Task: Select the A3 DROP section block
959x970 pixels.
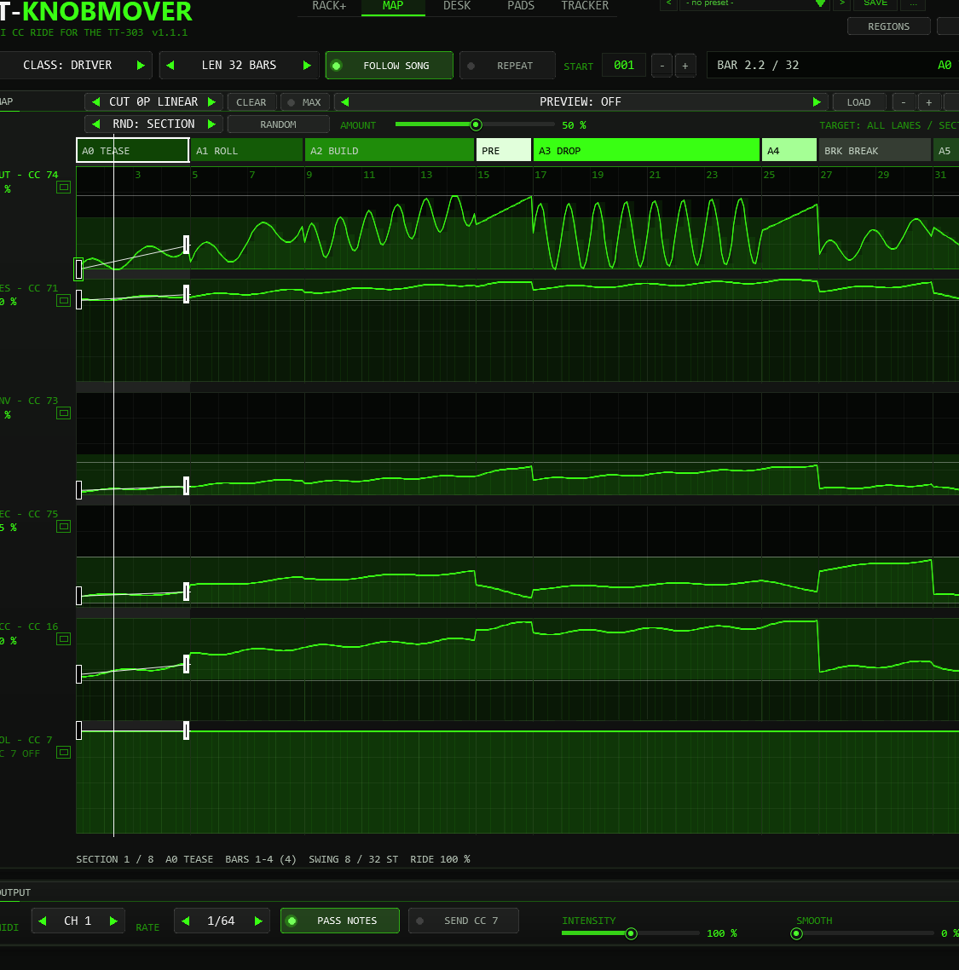Action: (x=646, y=150)
